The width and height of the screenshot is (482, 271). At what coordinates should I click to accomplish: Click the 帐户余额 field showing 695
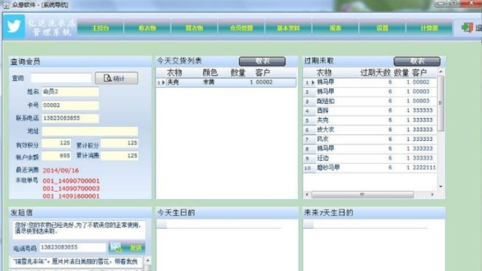click(x=56, y=156)
